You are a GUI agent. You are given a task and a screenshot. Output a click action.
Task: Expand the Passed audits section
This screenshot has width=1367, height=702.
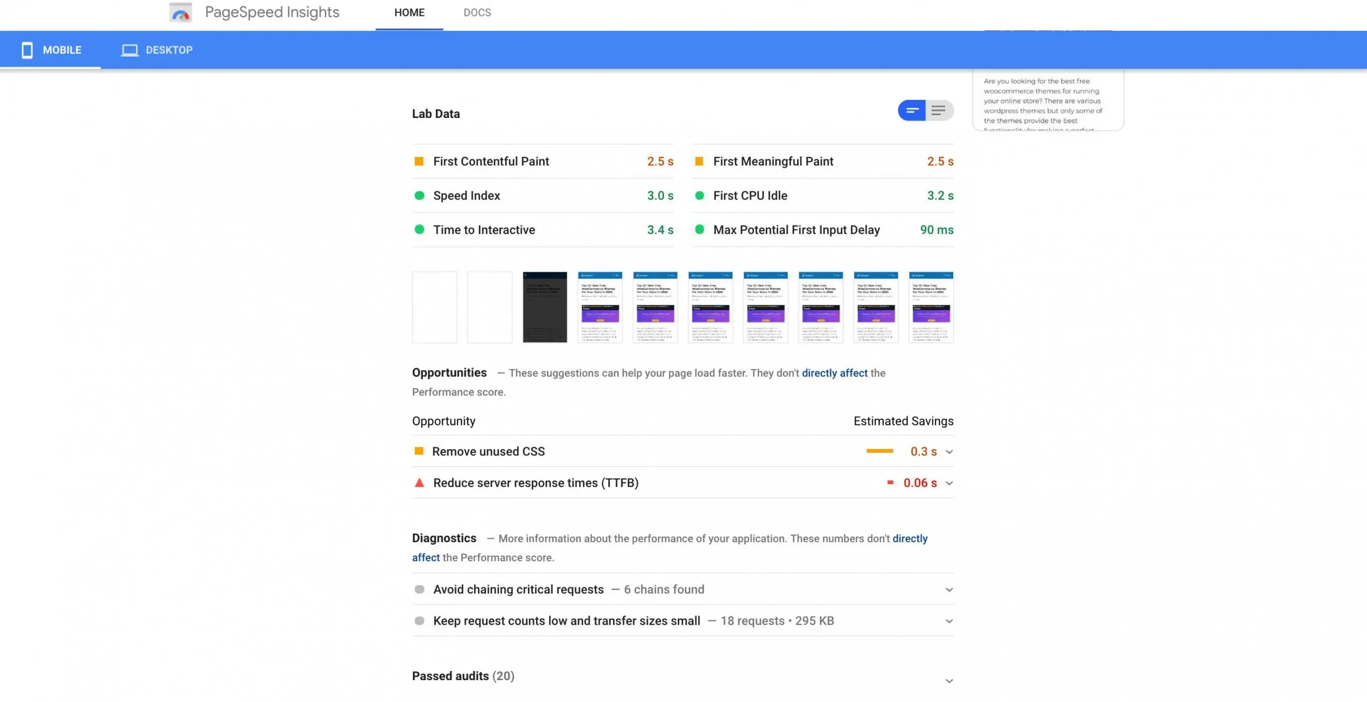coord(949,681)
